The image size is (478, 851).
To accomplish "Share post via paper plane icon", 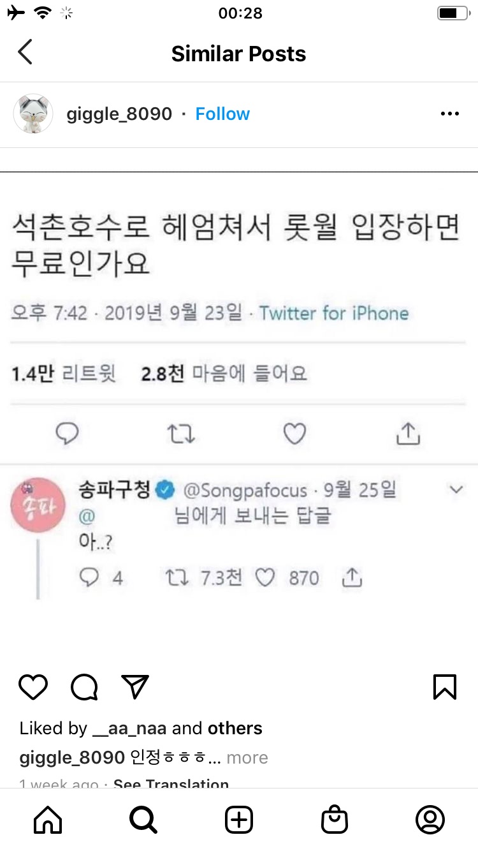I will pyautogui.click(x=135, y=686).
